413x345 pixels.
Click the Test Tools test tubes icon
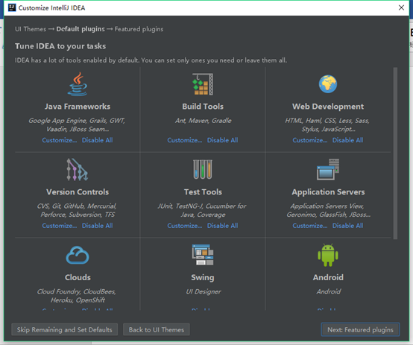pyautogui.click(x=203, y=169)
